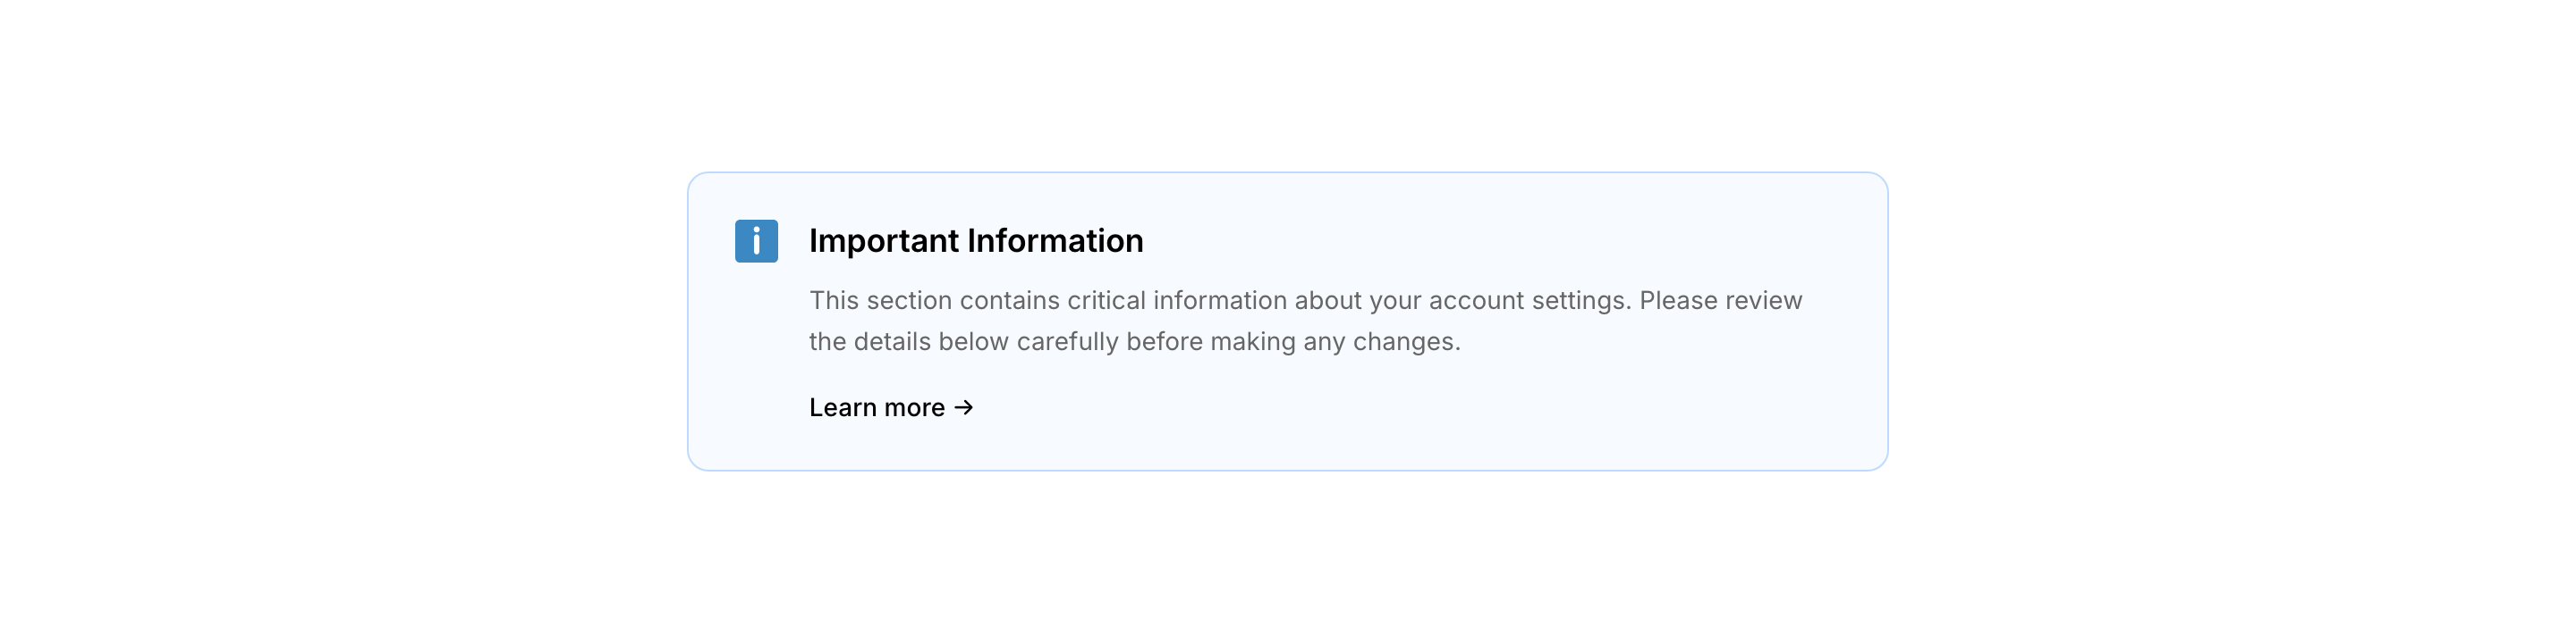Click the word "your" in the description

click(x=1395, y=301)
